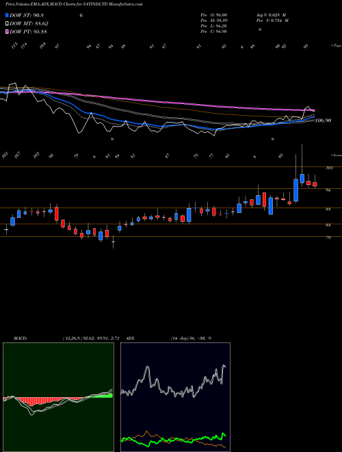
Task: Click the MACD values "(12,26,9) 92.62, 89.91, 2.71"
Action: (91, 338)
